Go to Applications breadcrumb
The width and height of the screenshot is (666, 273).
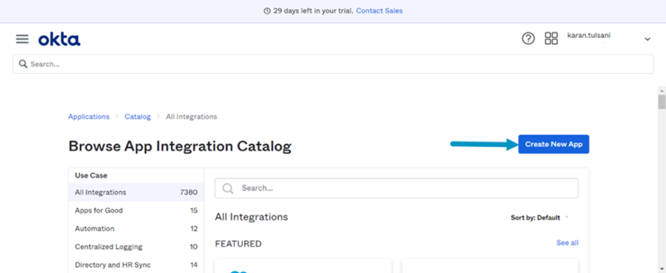coord(88,116)
